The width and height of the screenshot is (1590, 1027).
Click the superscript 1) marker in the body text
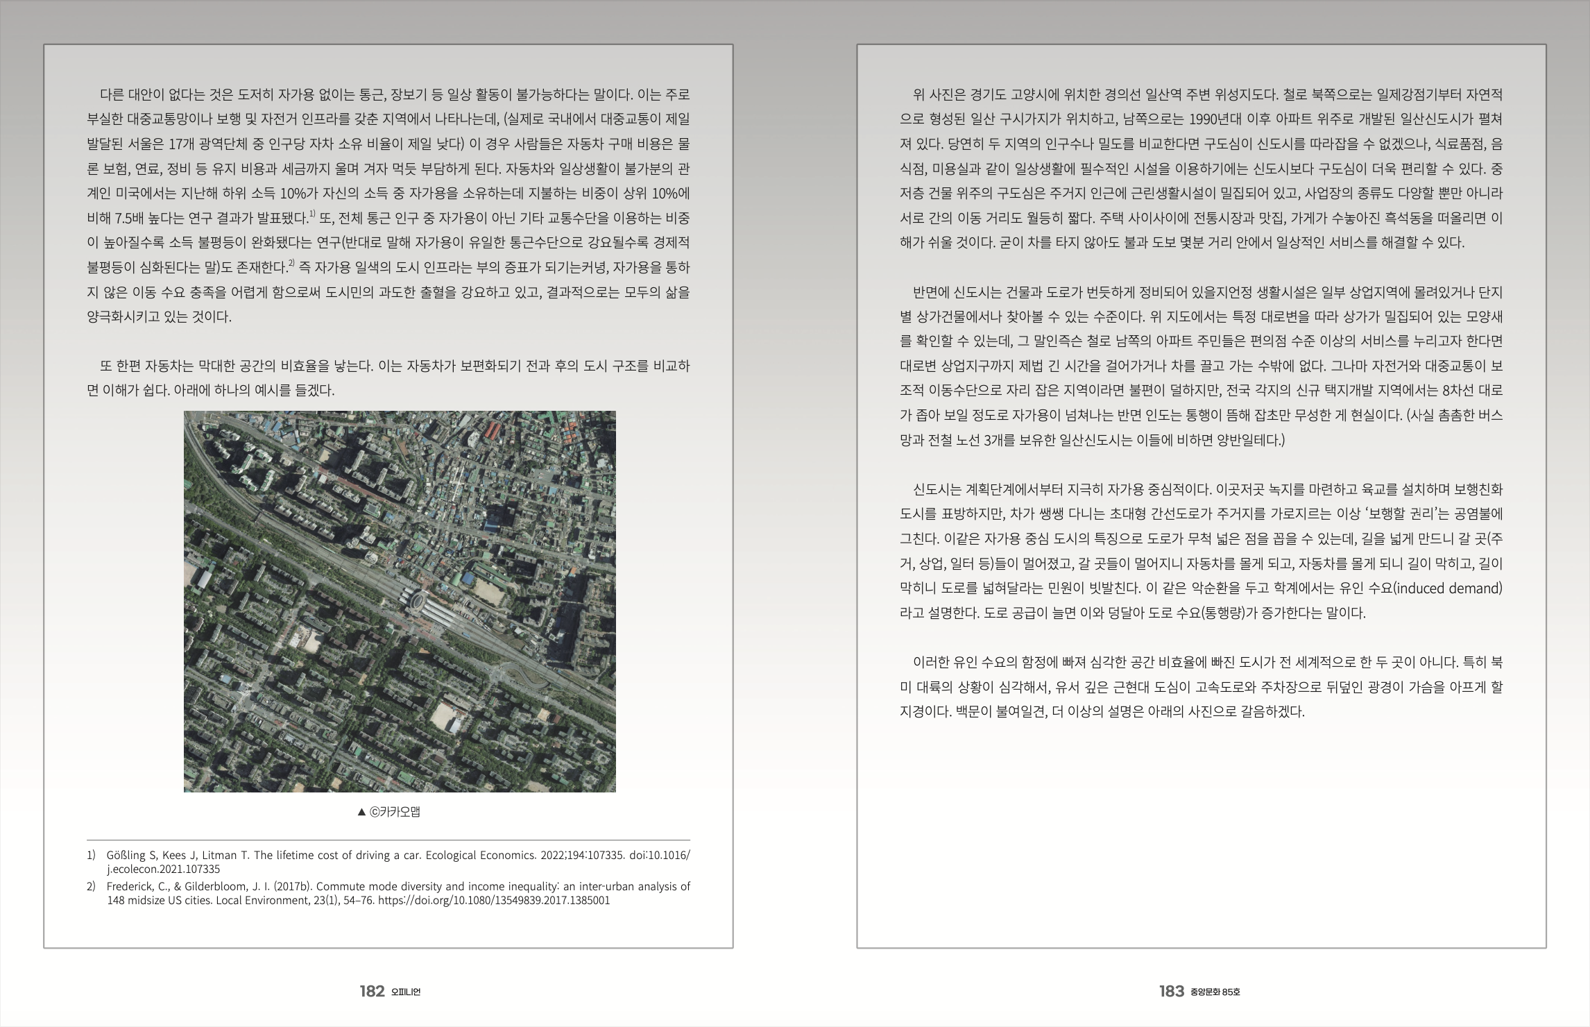[x=312, y=214]
